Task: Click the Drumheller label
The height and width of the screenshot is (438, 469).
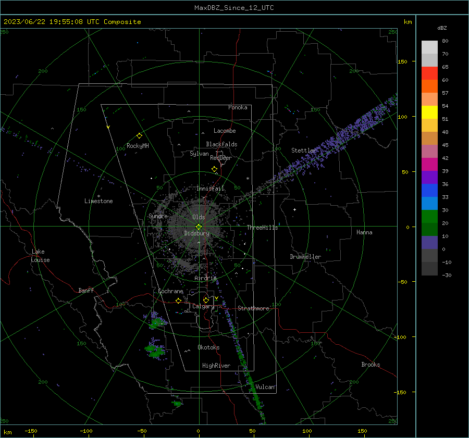Action: pos(305,257)
